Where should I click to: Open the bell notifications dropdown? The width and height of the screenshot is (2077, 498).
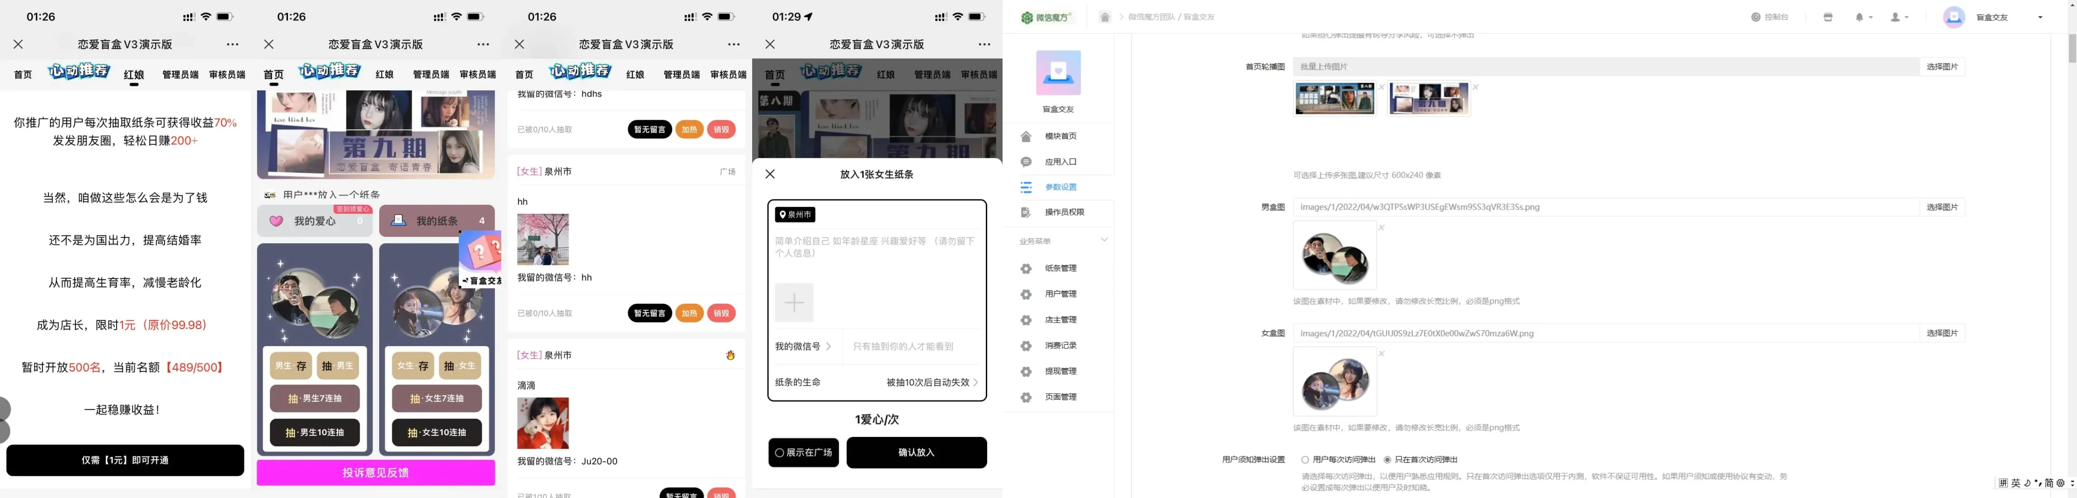tap(1863, 17)
